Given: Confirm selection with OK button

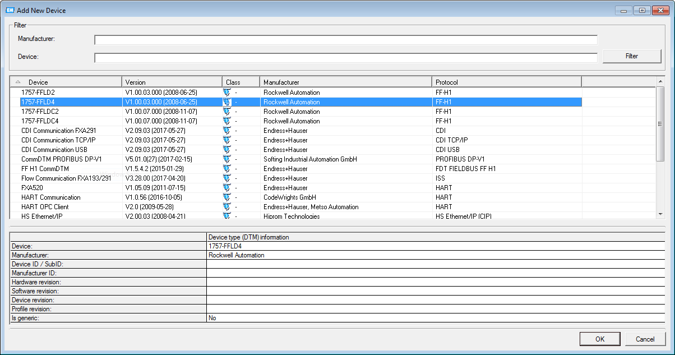Looking at the screenshot, I should (600, 339).
